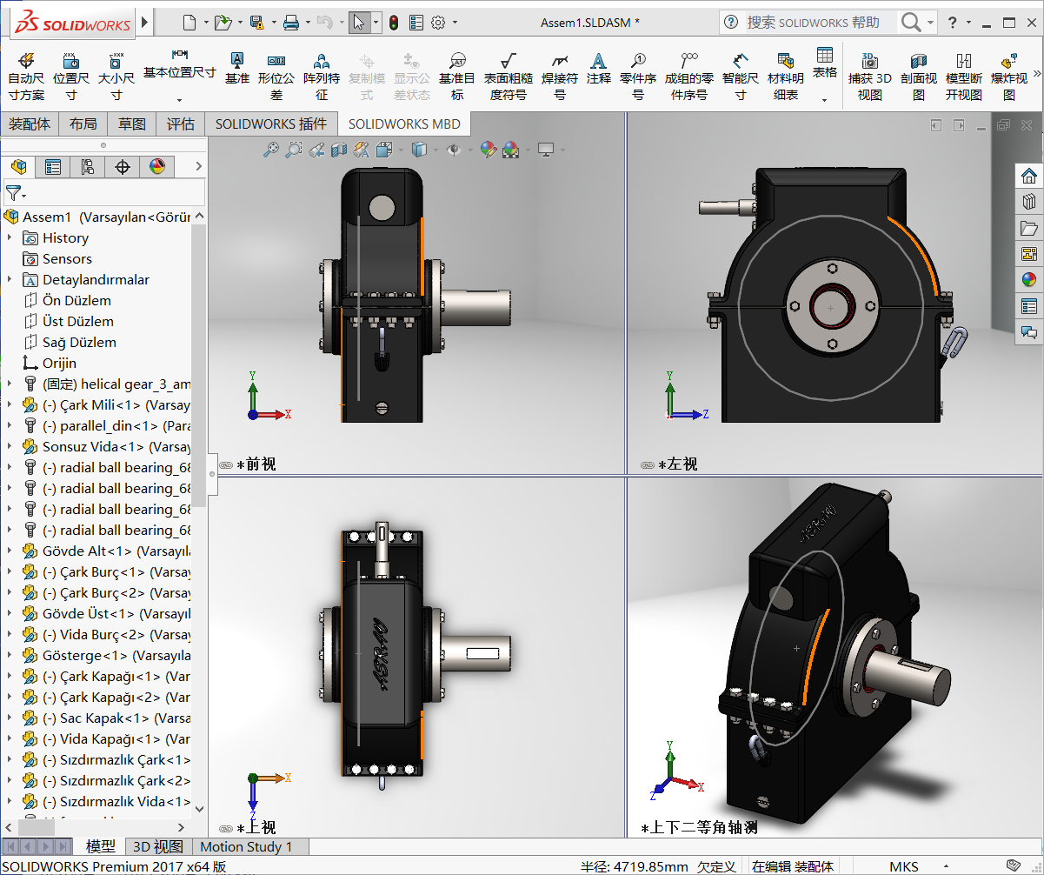This screenshot has width=1044, height=875.
Task: Click the 模型 (Model) bottom tab
Action: point(101,846)
